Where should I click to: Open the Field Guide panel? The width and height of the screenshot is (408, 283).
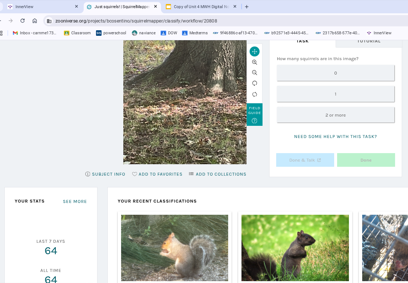tap(254, 114)
